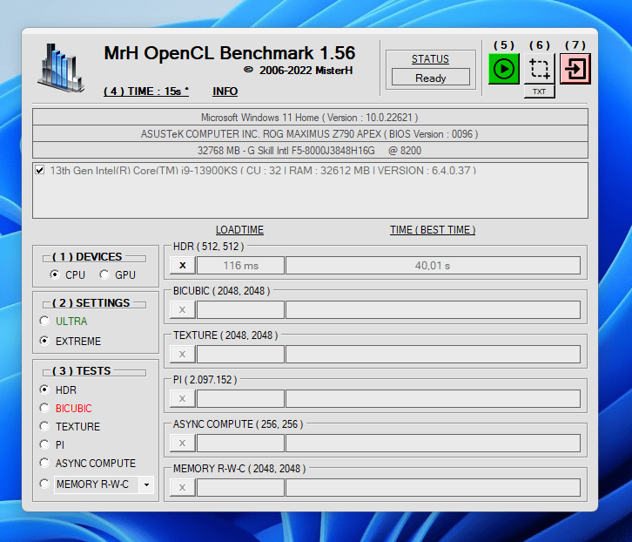Select the BICUBIC test radio button
Screen dimensions: 632x542
click(44, 408)
